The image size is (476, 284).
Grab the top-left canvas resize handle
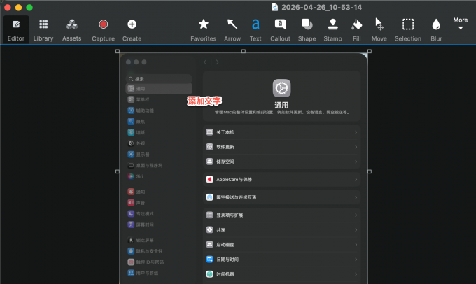pos(118,51)
